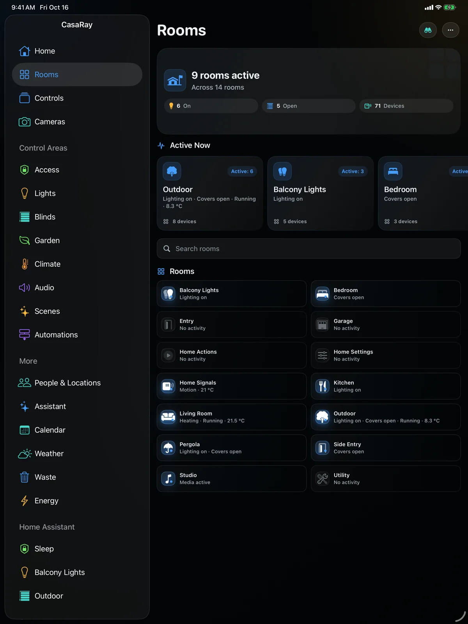468x624 pixels.
Task: Open the Side Entry room row
Action: click(386, 448)
